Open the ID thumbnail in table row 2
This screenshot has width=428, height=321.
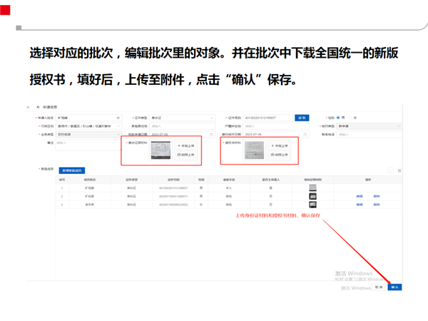click(x=313, y=196)
